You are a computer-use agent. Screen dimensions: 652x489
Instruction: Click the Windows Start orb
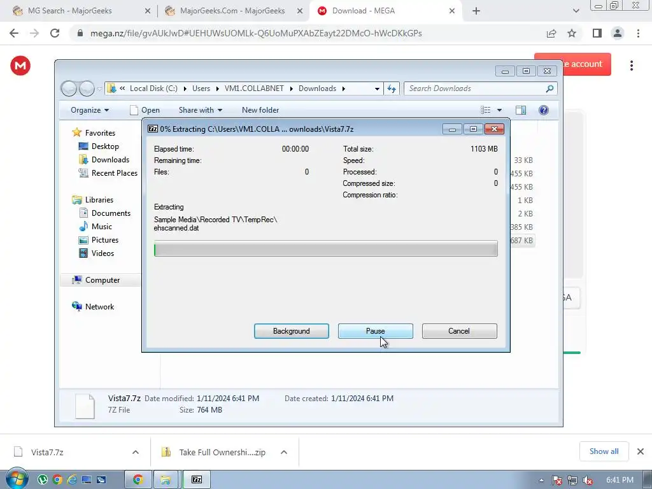[x=17, y=479]
